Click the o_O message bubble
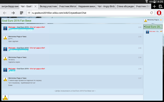The height and width of the screenshot is (102, 164). coord(12,71)
